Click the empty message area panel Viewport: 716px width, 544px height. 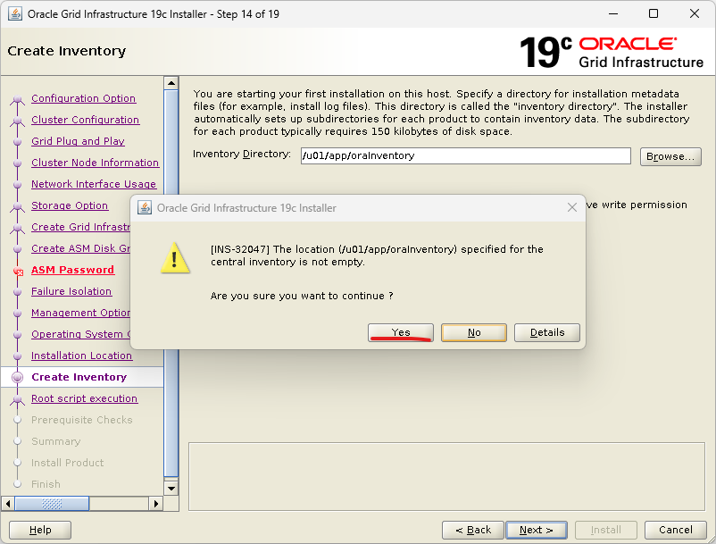tap(446, 476)
